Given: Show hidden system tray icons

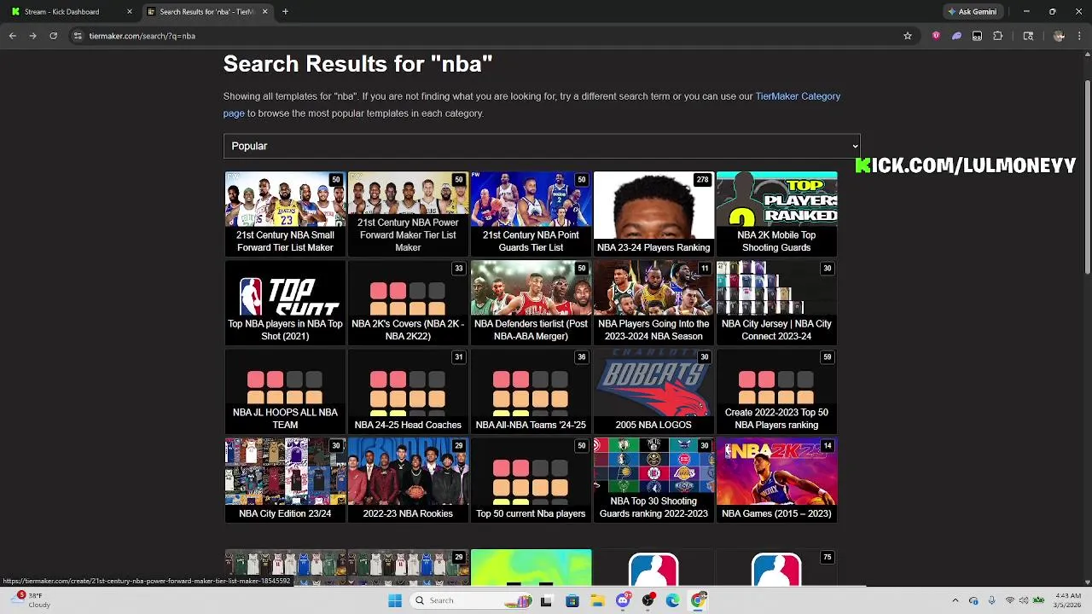Looking at the screenshot, I should pos(955,600).
